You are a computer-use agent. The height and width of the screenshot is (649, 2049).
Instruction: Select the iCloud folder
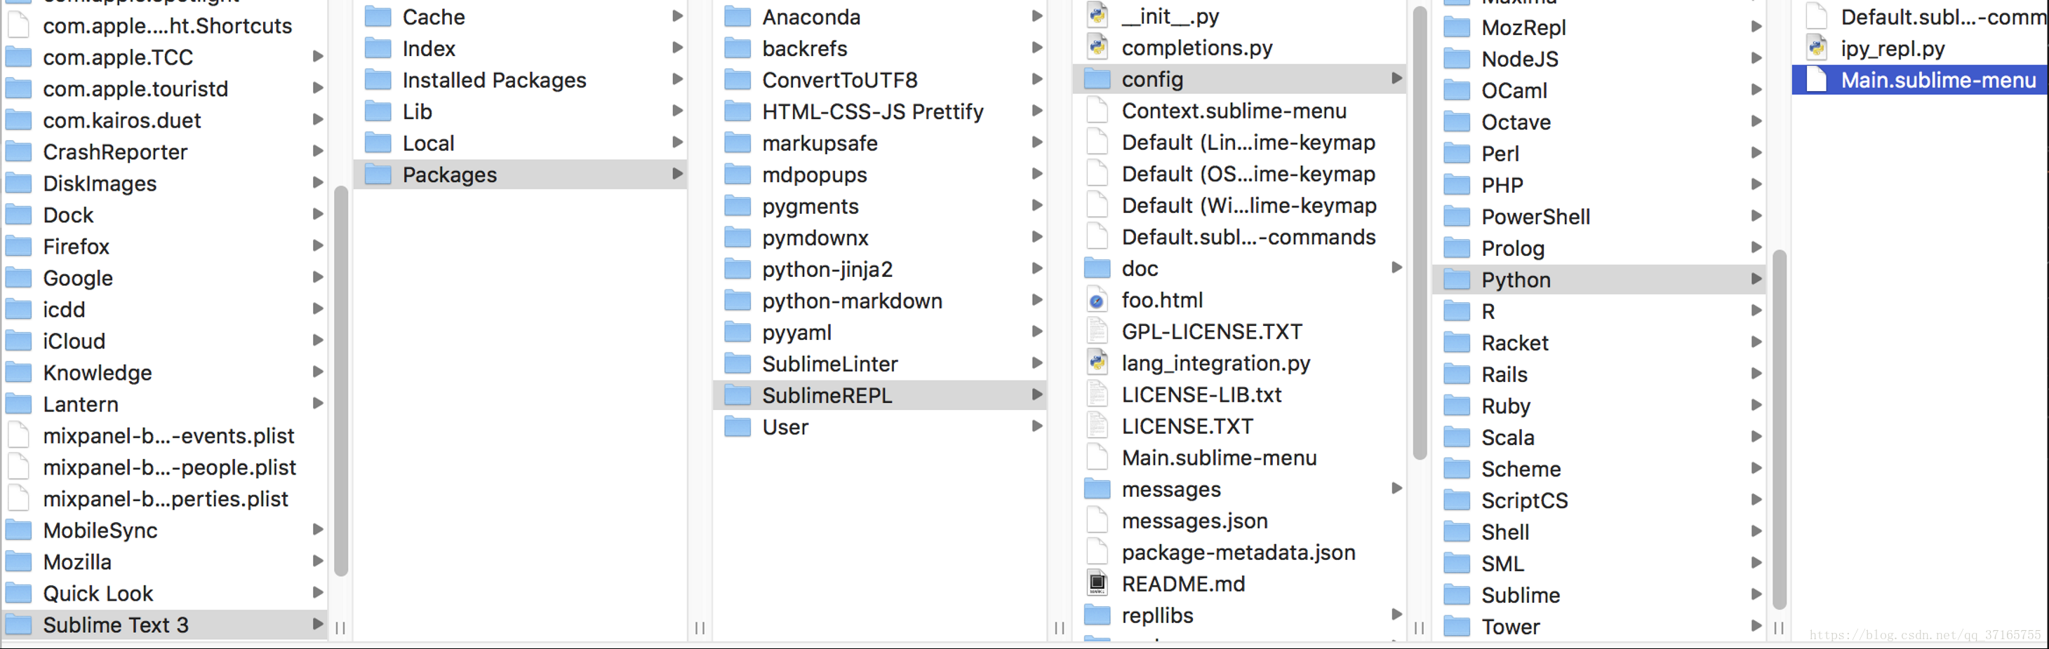pyautogui.click(x=165, y=341)
